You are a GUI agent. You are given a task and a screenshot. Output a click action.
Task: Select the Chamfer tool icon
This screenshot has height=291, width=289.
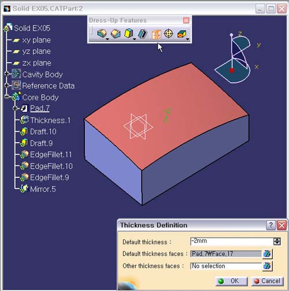click(116, 33)
